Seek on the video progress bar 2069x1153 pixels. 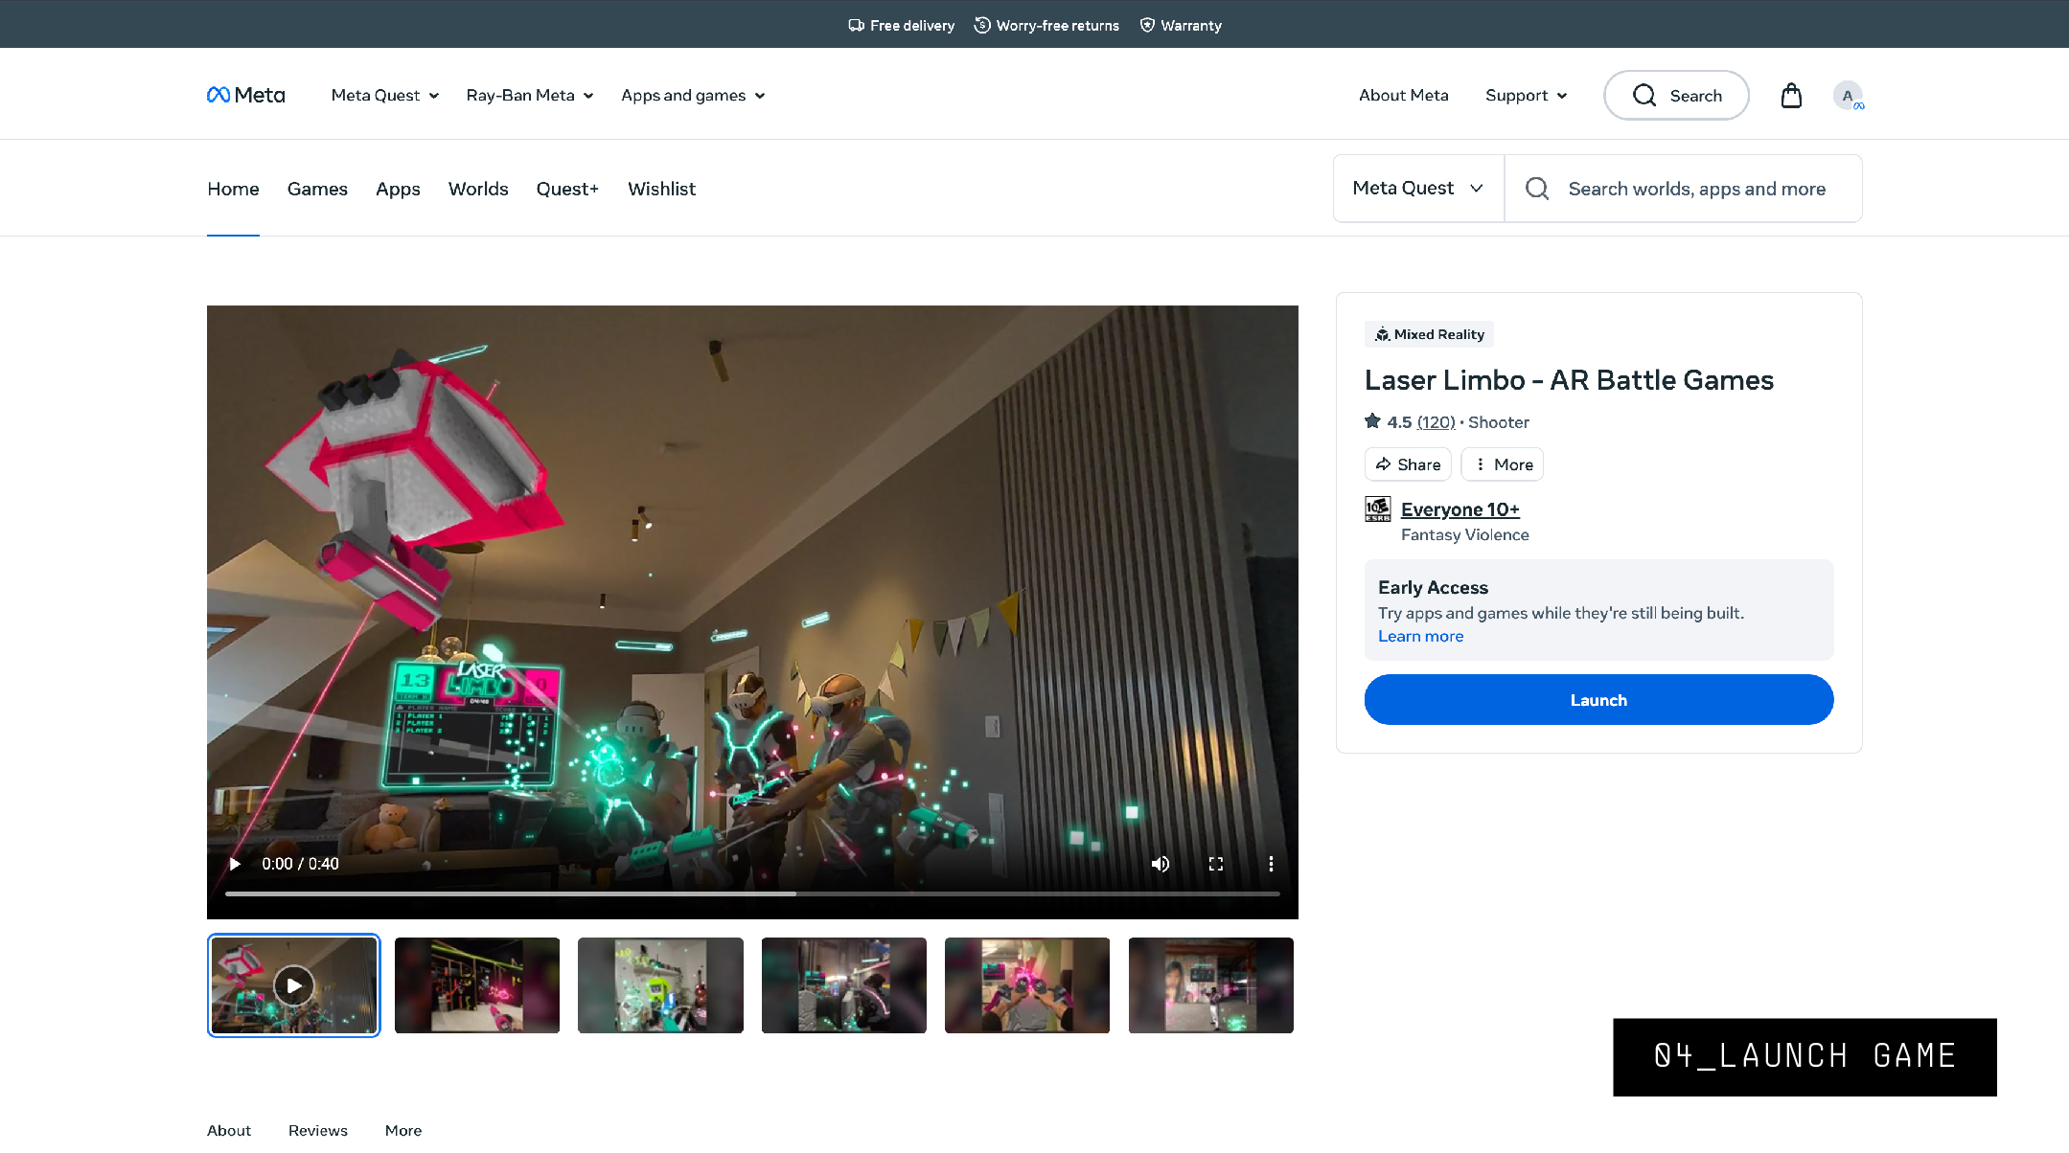[x=752, y=893]
